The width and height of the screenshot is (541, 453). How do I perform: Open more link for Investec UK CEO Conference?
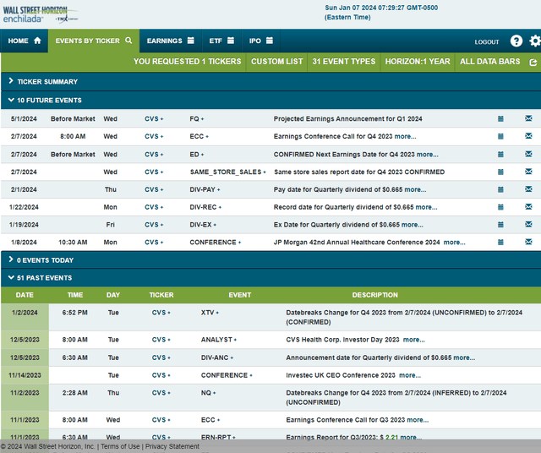[x=410, y=375]
